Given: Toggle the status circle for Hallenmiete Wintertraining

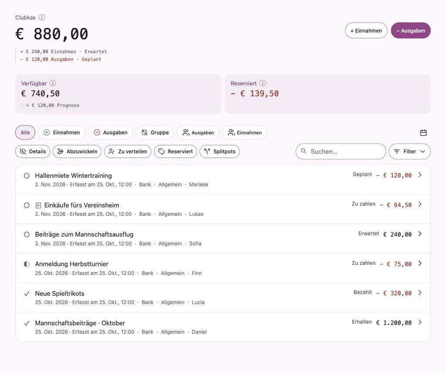Looking at the screenshot, I should [27, 176].
